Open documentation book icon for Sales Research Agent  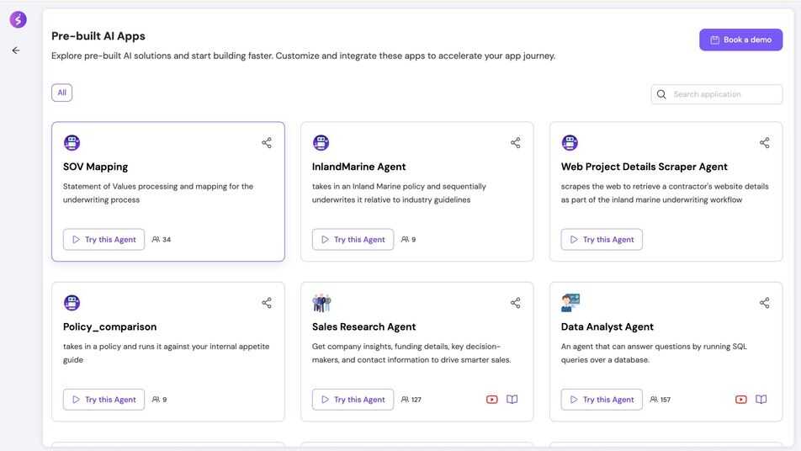512,400
